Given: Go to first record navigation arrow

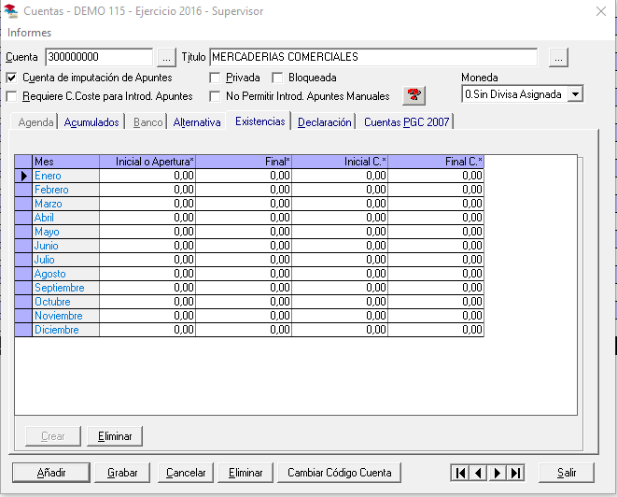Looking at the screenshot, I should (x=460, y=473).
